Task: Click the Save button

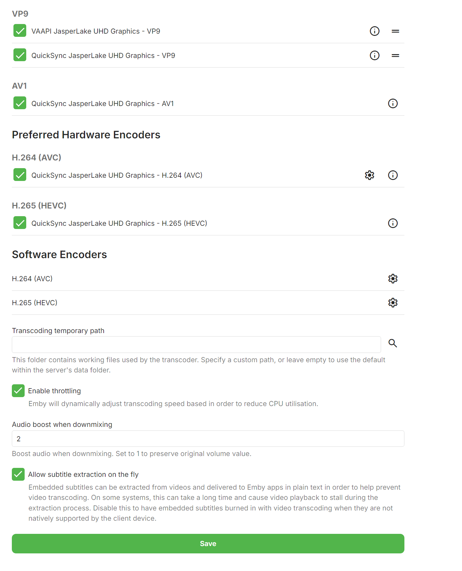Action: (208, 543)
